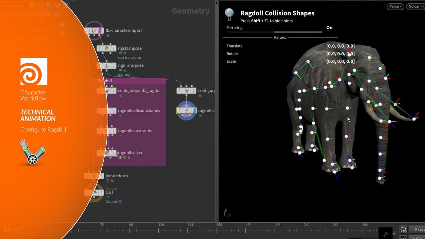
Task: Click the Scale value [0.0, 0.0, 0.0]
Action: [340, 61]
